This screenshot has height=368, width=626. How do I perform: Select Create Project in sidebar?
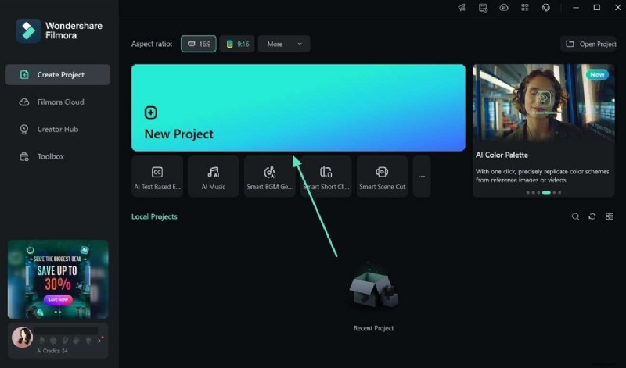58,74
